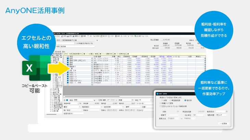Click the printer icon in the toolbar
This screenshot has width=250, height=140.
[x=68, y=36]
